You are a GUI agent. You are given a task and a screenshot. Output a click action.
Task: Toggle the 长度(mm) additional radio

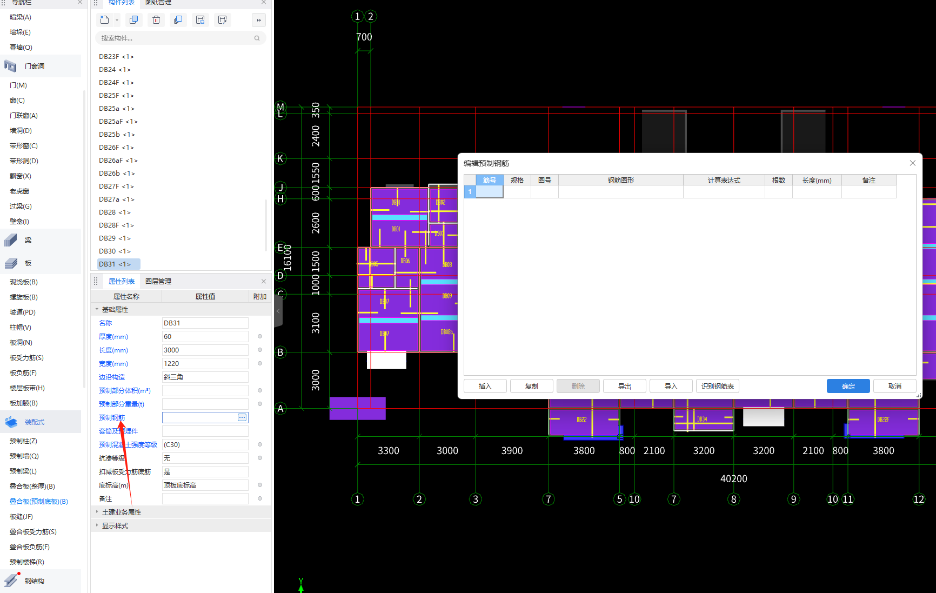[x=260, y=350]
